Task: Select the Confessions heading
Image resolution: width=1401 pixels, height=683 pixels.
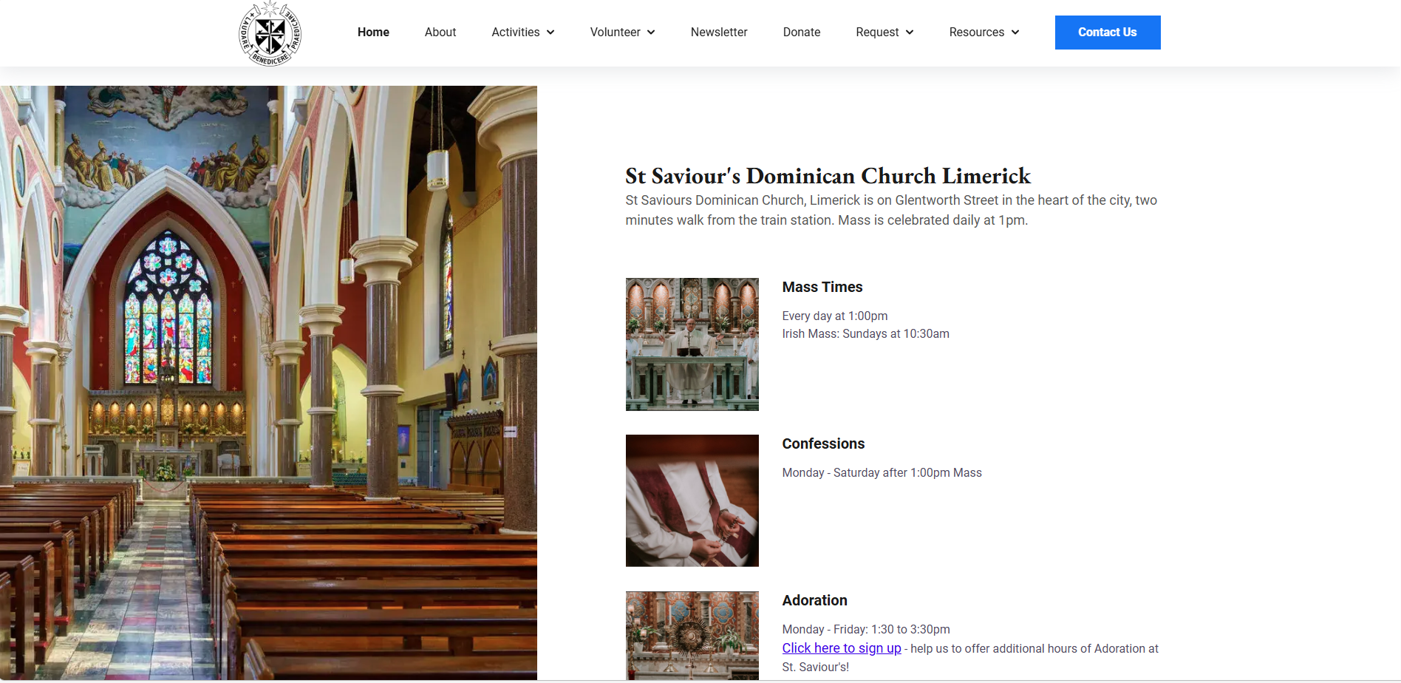Action: (x=823, y=444)
